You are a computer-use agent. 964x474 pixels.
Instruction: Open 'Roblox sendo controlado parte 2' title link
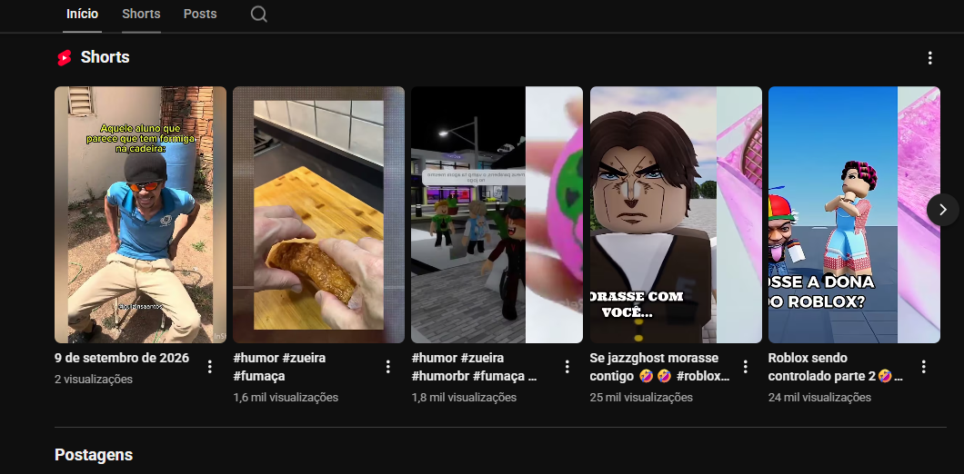[x=836, y=367]
